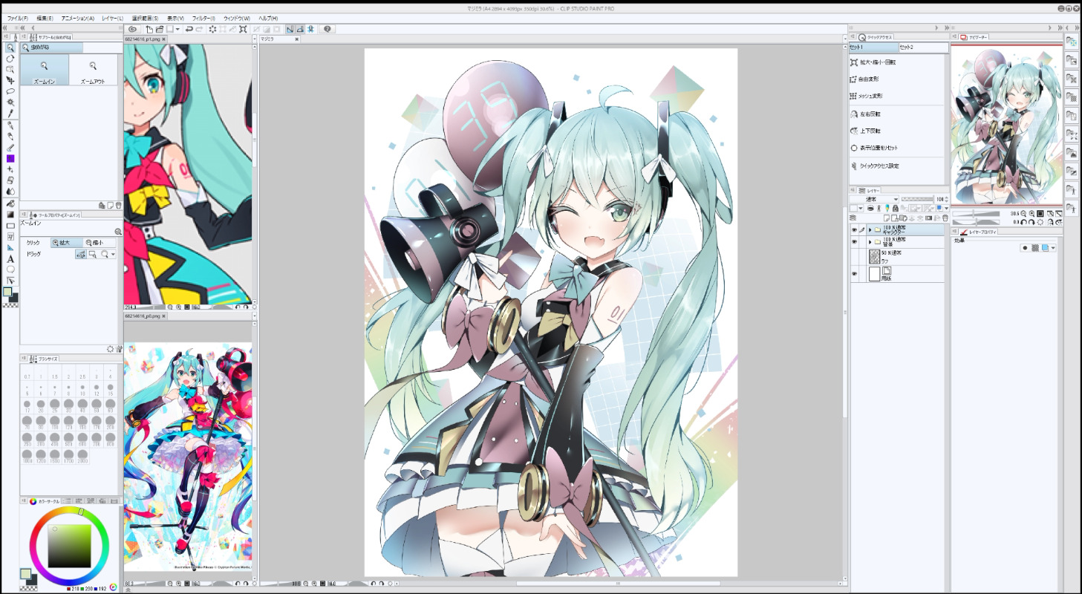
Task: Open the フィルター(I) menu
Action: pos(202,18)
